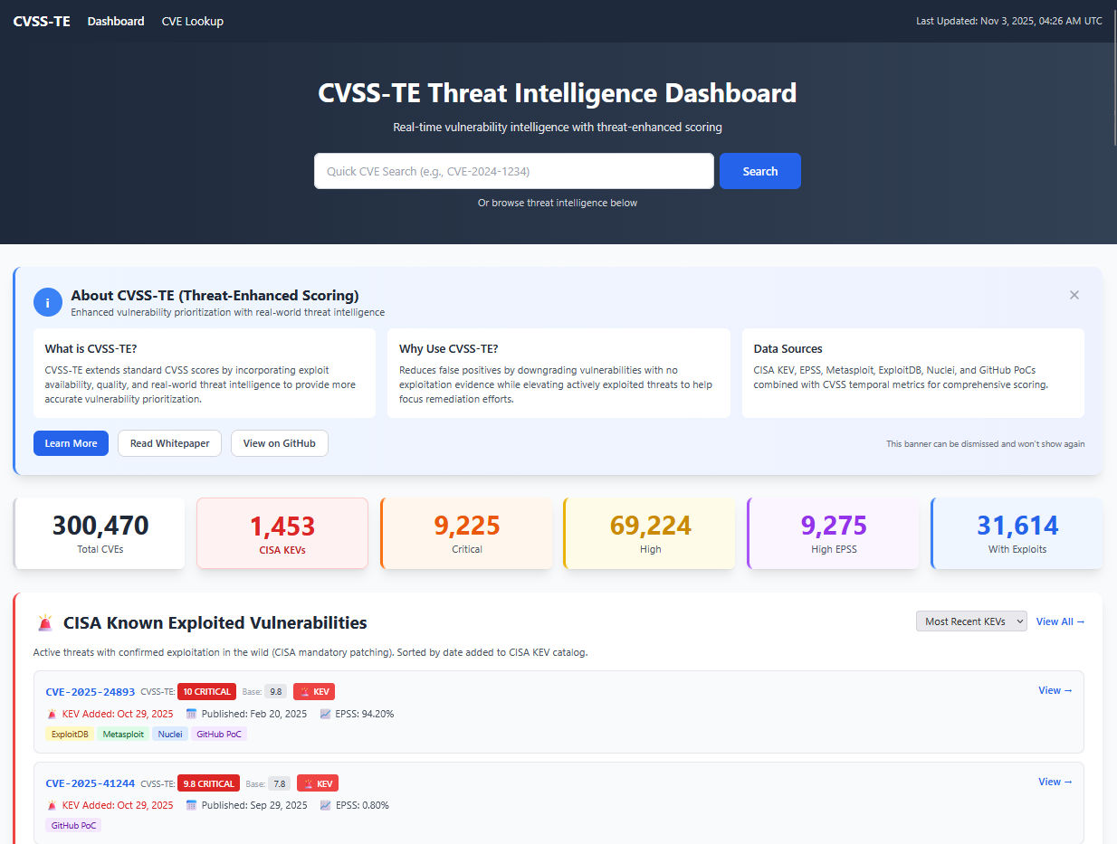
Task: Click the EPSS chart icon on CVE-2025-41244
Action: (324, 805)
